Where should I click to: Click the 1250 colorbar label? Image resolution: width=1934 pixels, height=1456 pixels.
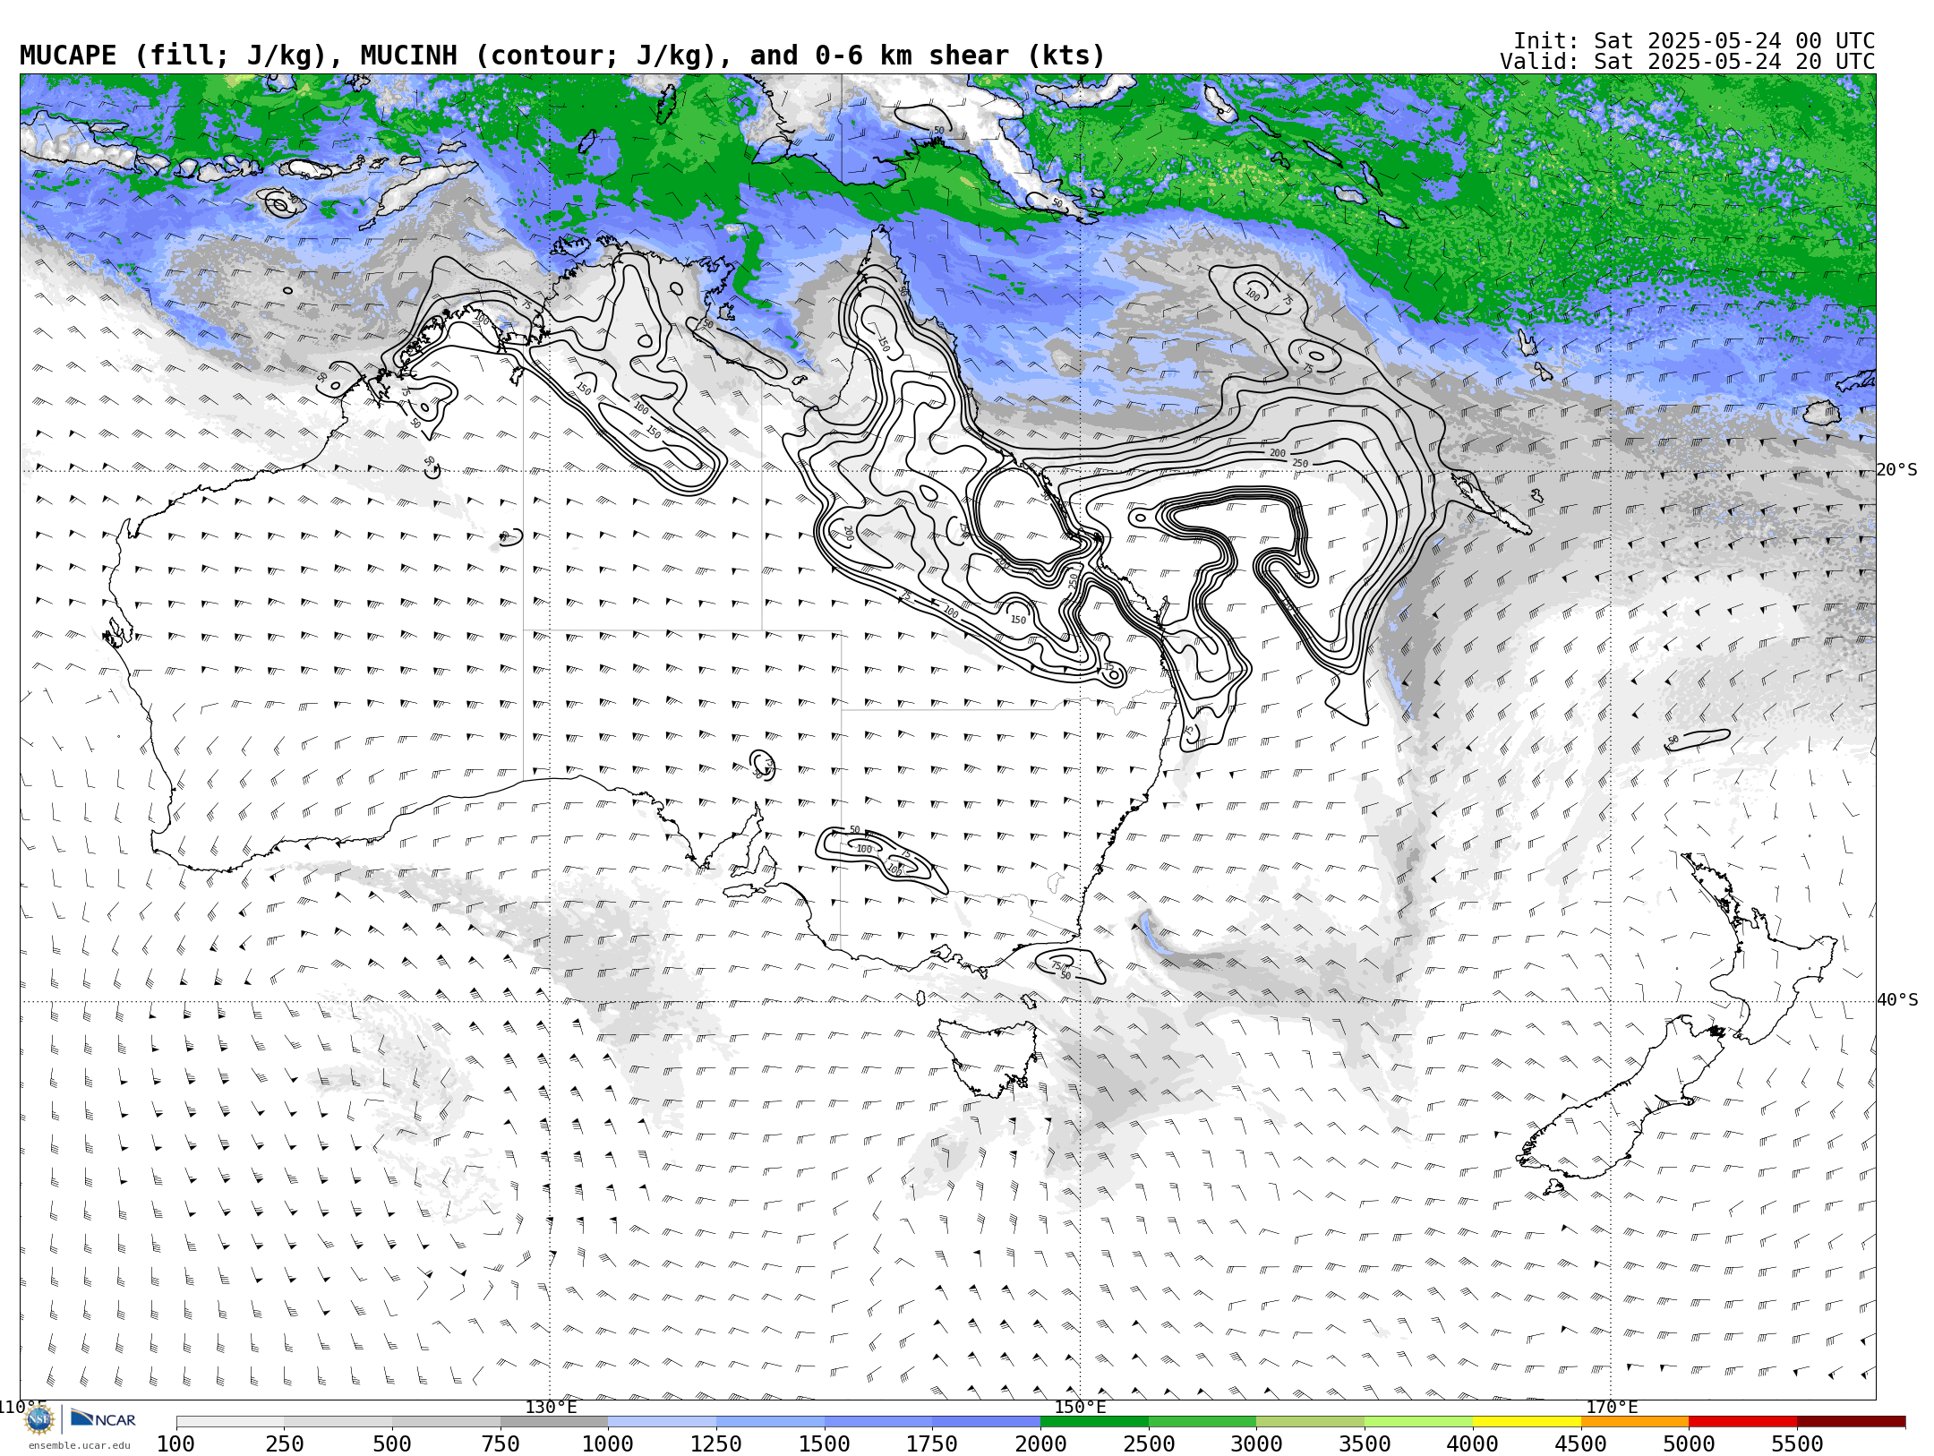pyautogui.click(x=716, y=1444)
